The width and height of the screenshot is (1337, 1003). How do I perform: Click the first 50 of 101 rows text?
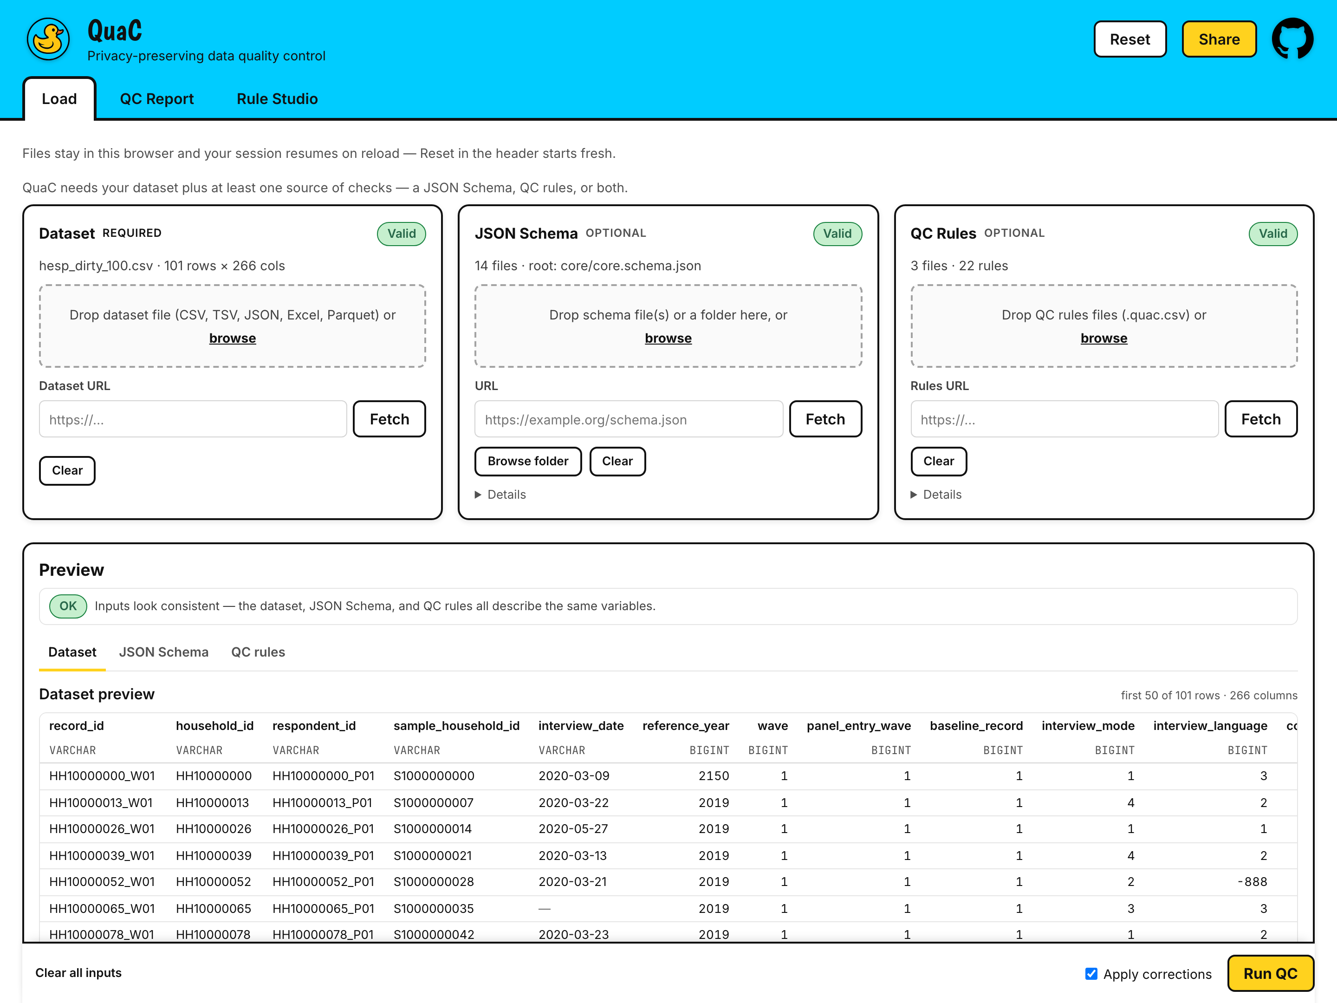pyautogui.click(x=1209, y=696)
